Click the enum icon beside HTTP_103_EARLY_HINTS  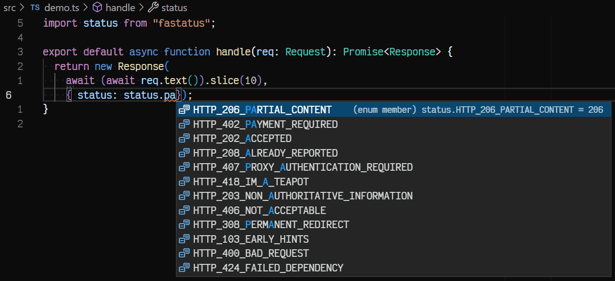184,239
